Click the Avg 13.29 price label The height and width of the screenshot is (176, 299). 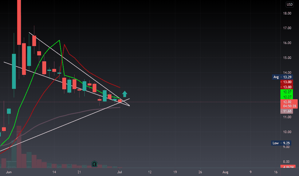coord(282,77)
